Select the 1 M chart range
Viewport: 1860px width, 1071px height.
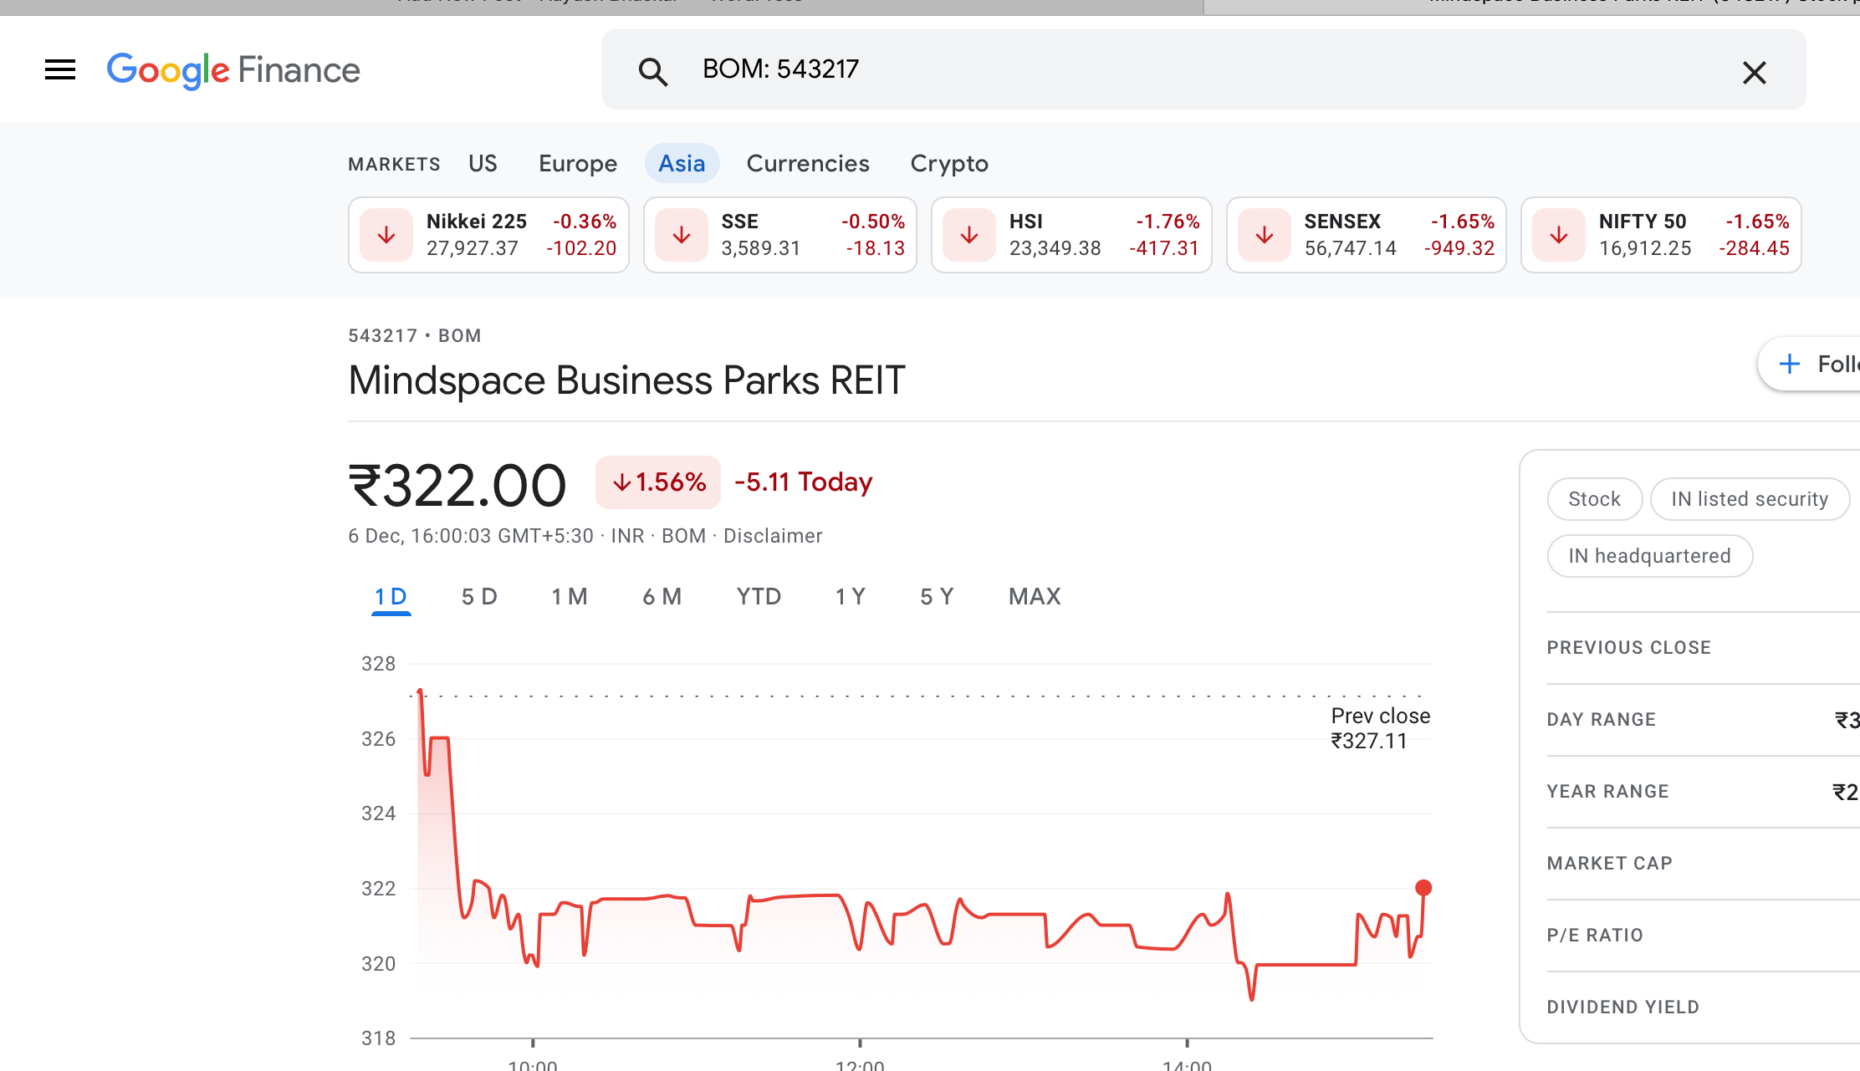570,597
